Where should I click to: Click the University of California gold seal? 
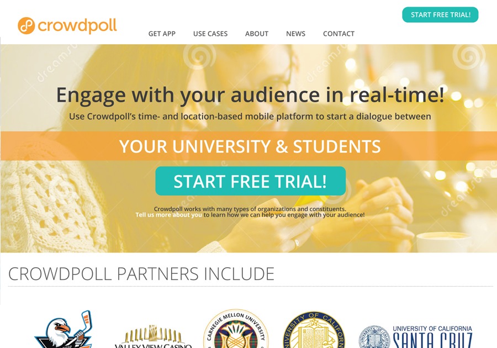click(314, 330)
